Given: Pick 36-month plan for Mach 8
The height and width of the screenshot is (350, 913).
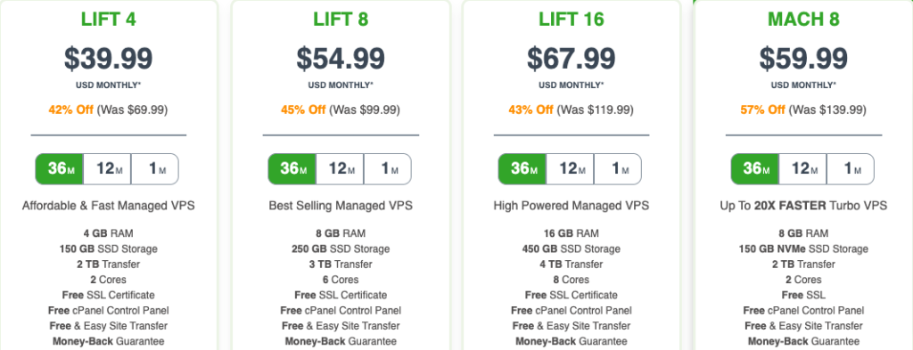Looking at the screenshot, I should pos(754,169).
